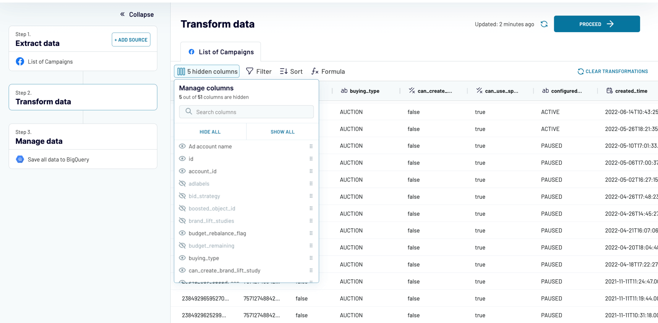The height and width of the screenshot is (323, 658).
Task: Toggle visibility of budget_remaining column
Action: click(x=182, y=246)
